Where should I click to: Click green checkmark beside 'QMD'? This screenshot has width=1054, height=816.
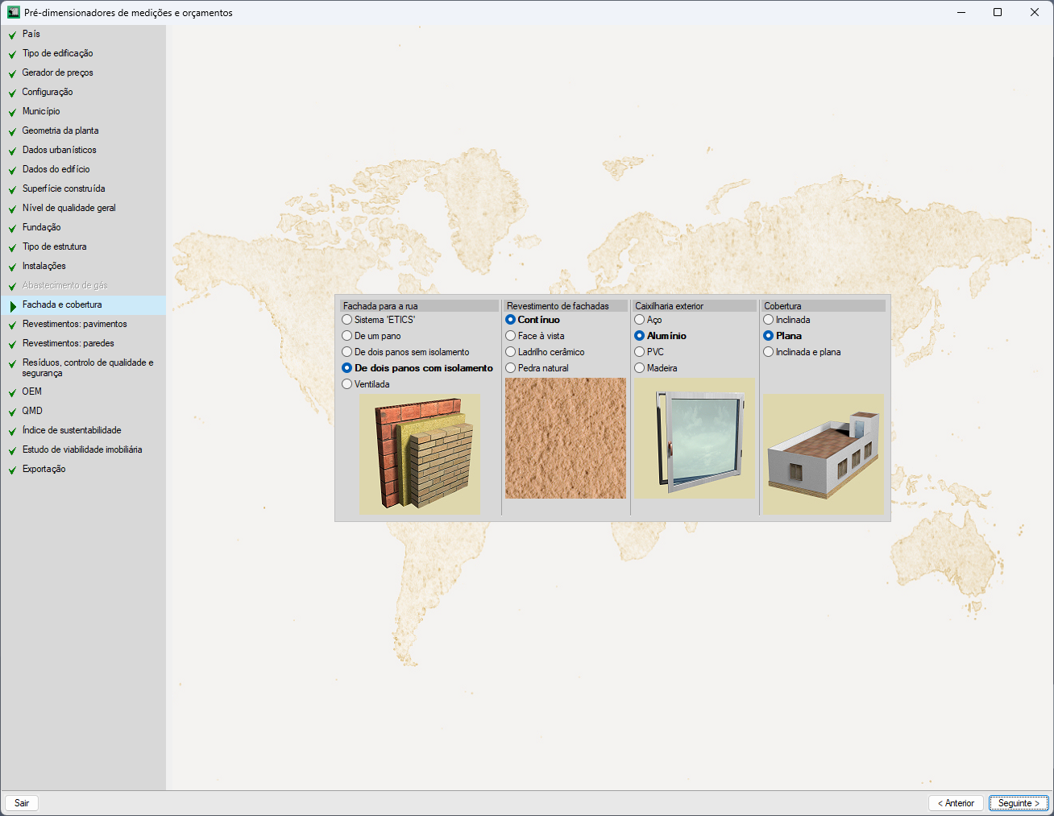[x=12, y=412]
